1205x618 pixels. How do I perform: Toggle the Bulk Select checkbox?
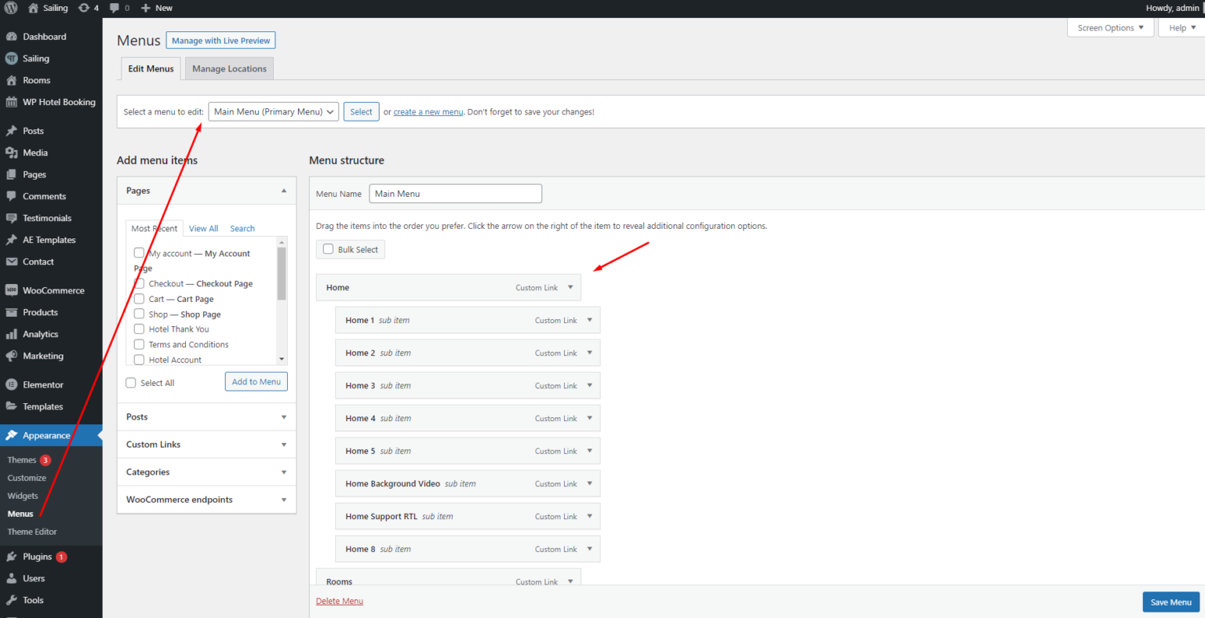(x=328, y=249)
